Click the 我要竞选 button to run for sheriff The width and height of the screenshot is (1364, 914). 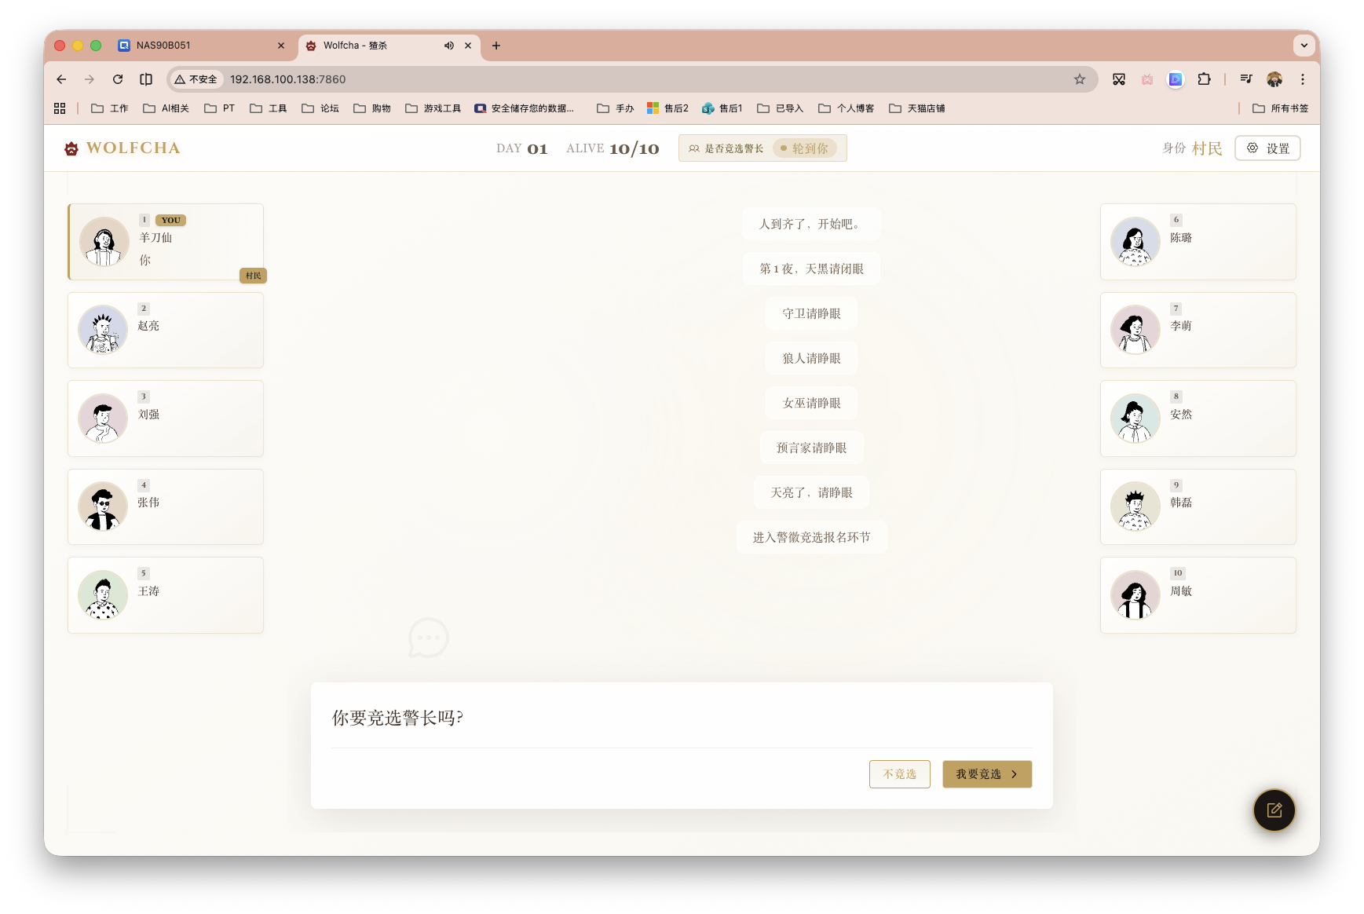986,773
